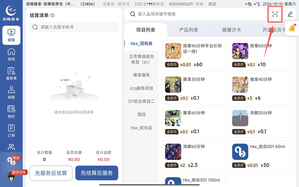Open the 帮助 help assistant
The height and width of the screenshot is (187, 299).
(12, 161)
